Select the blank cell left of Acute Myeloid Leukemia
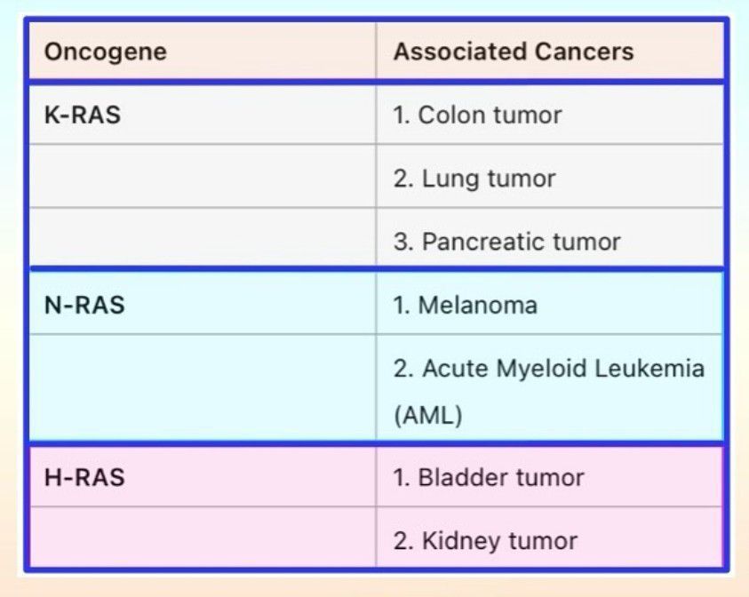The height and width of the screenshot is (597, 749). tap(203, 387)
